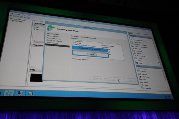Open the File menu
The width and height of the screenshot is (179, 119).
click(12, 13)
